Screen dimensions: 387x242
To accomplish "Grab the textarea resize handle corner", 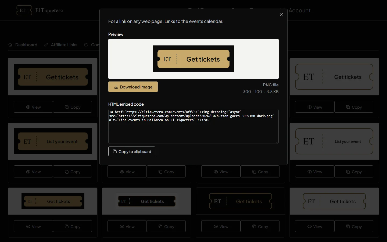I will 277,142.
